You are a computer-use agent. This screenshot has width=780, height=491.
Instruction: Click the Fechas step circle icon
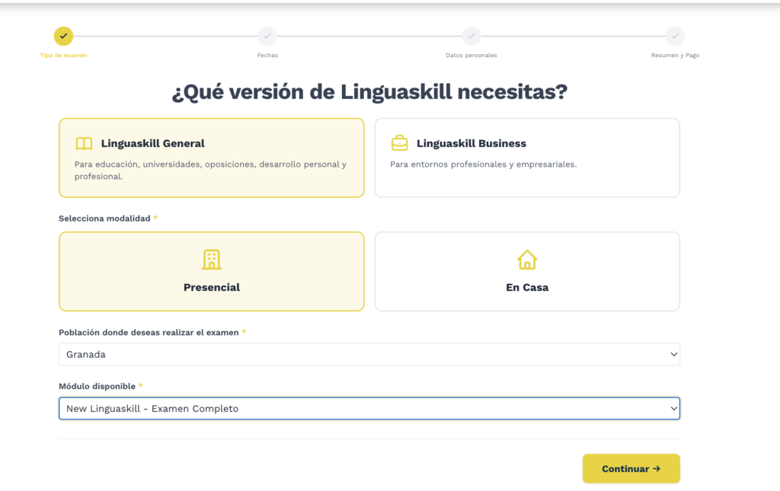267,36
